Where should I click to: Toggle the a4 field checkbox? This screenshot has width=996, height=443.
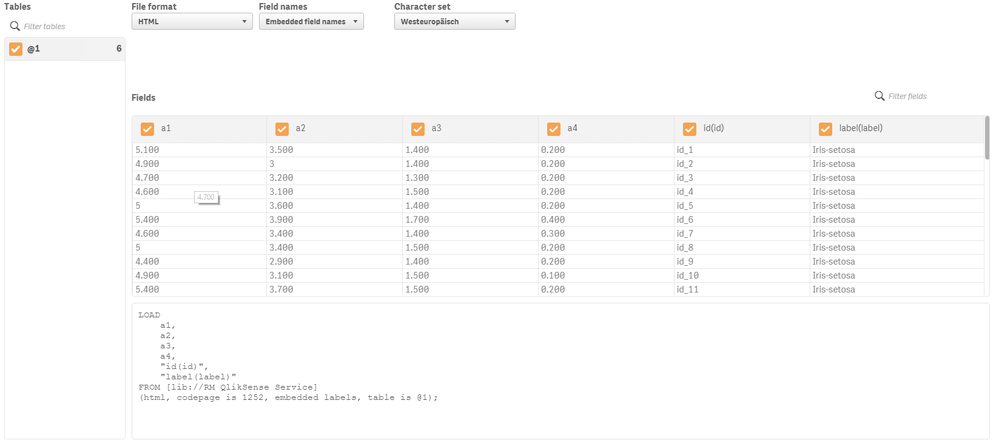coord(553,129)
